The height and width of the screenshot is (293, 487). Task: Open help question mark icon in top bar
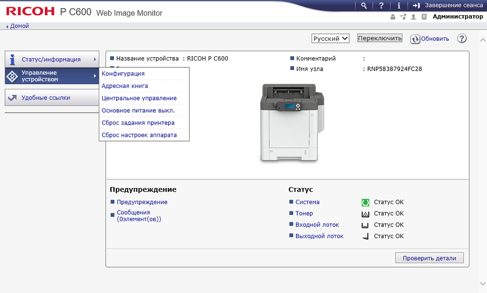381,5
